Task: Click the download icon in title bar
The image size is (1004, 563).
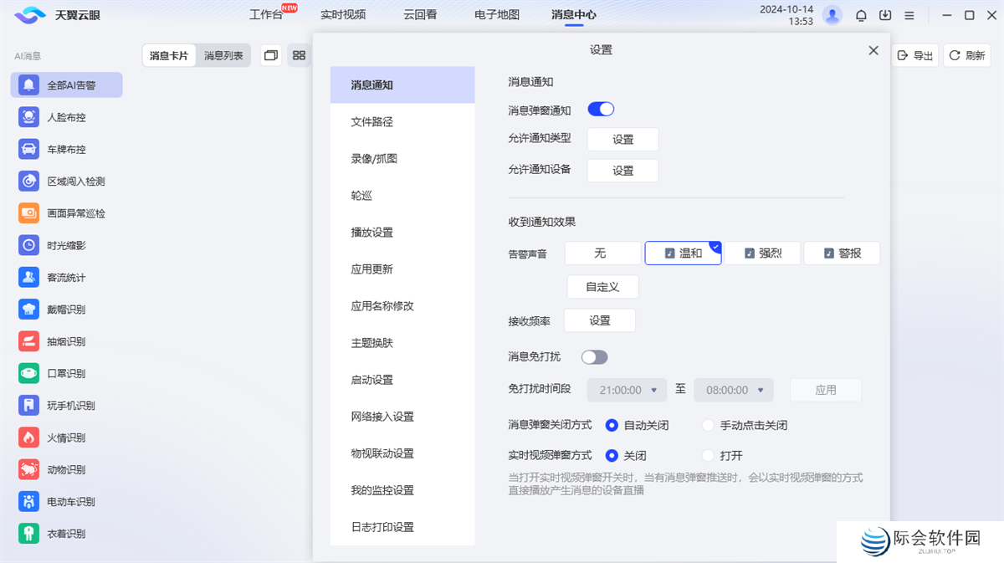Action: (884, 14)
